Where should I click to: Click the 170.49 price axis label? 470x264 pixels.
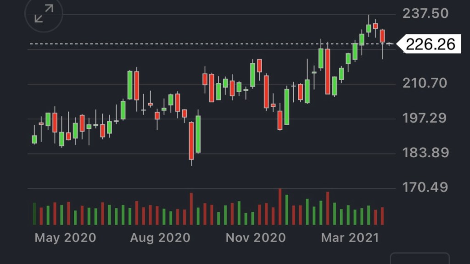pyautogui.click(x=425, y=187)
